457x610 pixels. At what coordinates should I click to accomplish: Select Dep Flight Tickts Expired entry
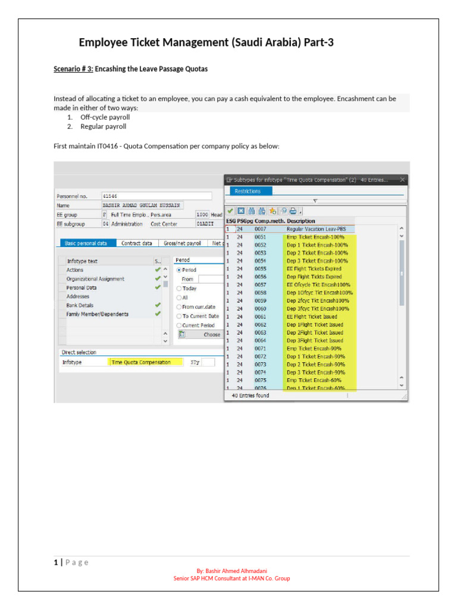coord(290,277)
